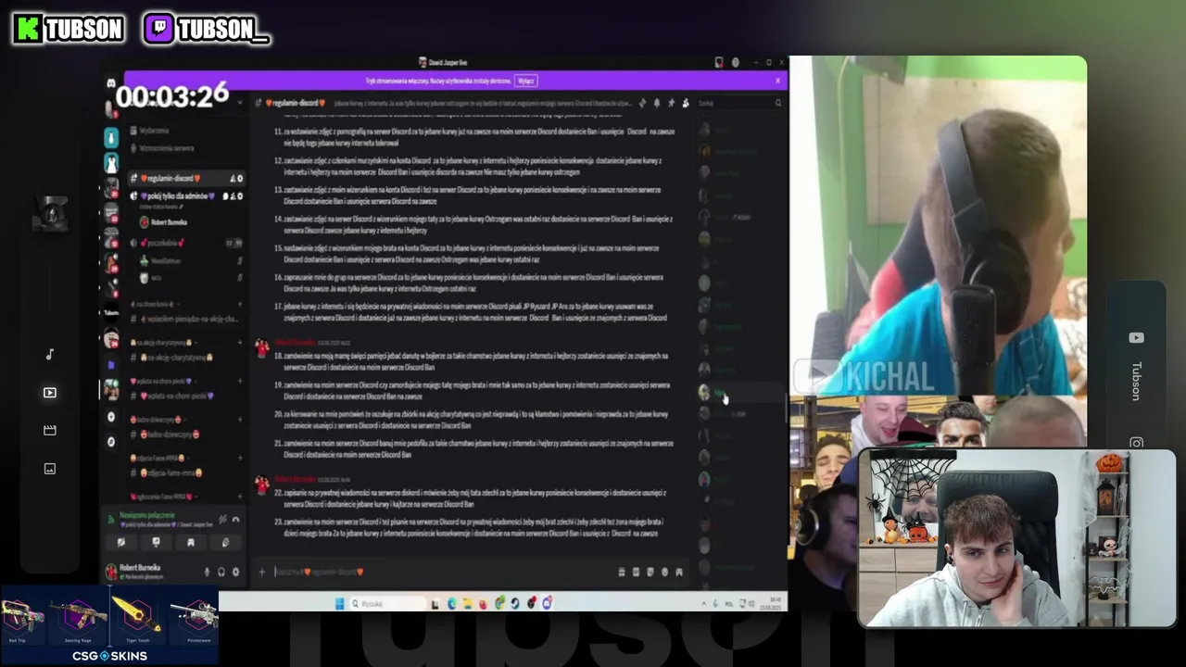Create channel in na akcję charytatywną category

(240, 343)
